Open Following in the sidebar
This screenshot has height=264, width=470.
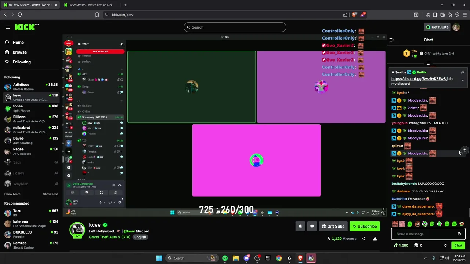pos(22,62)
